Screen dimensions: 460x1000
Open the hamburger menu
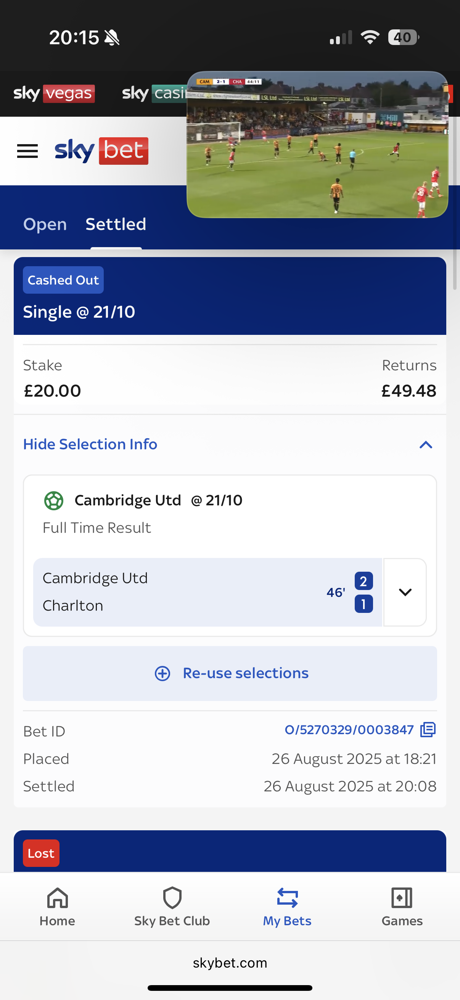(x=27, y=151)
